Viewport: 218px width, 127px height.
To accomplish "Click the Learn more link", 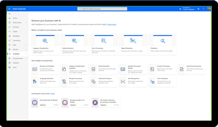I will point(112,25).
